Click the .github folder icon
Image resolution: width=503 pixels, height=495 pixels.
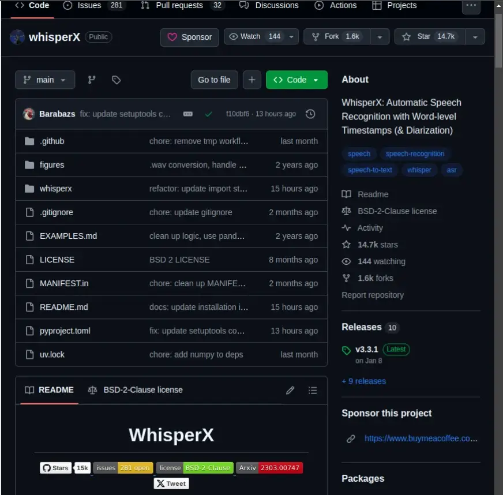(29, 141)
